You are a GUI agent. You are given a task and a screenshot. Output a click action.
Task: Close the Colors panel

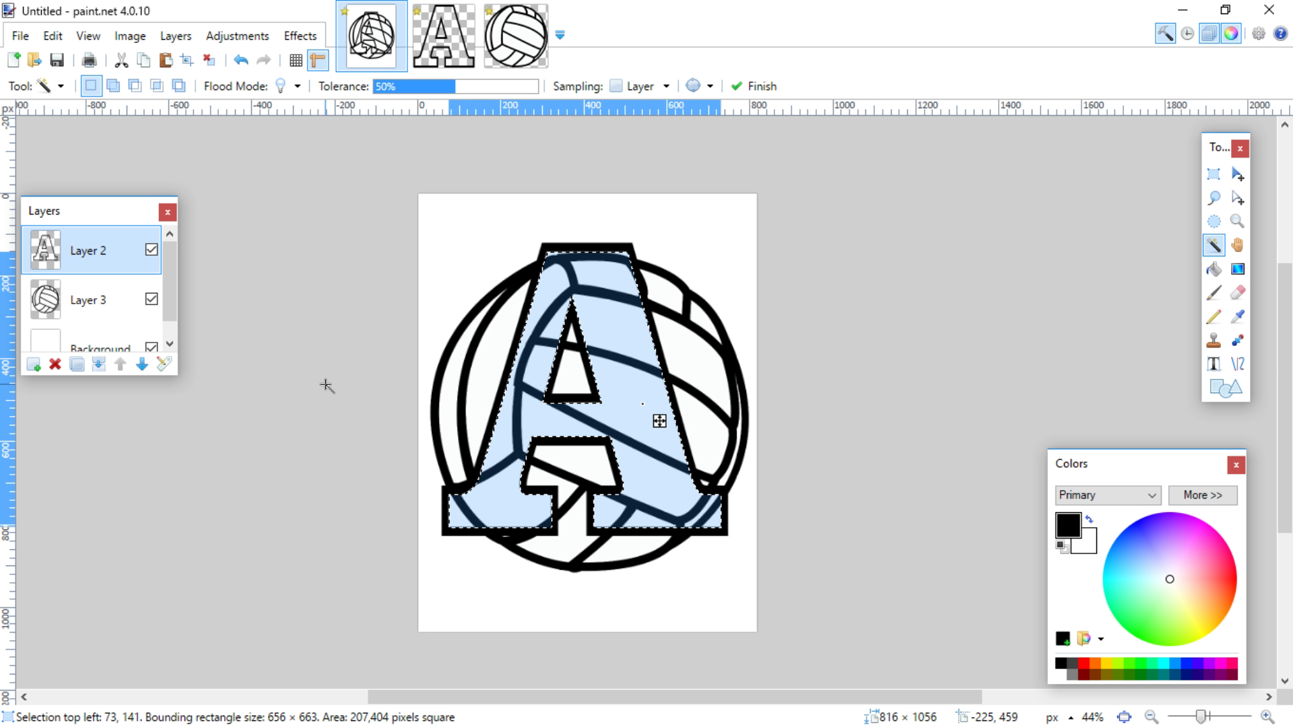(x=1236, y=464)
